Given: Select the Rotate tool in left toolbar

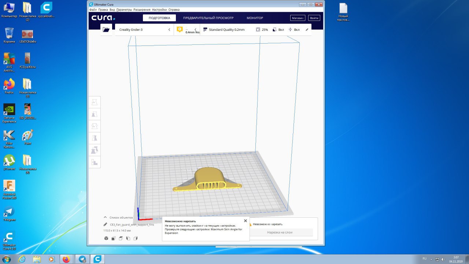Looking at the screenshot, I should point(95,126).
